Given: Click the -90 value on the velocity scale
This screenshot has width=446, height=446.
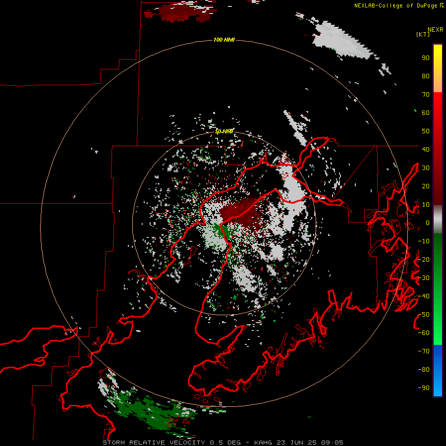Looking at the screenshot, I should [424, 388].
